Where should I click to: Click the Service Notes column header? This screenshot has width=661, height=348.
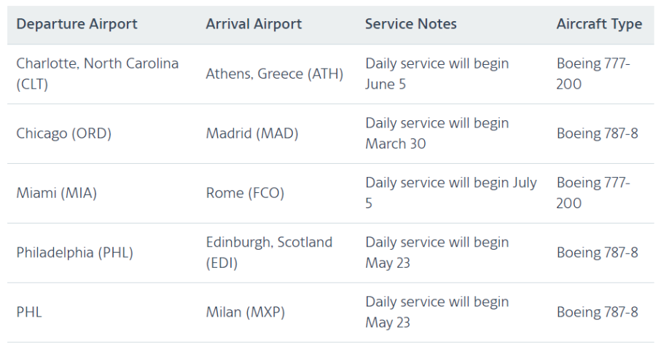click(410, 24)
